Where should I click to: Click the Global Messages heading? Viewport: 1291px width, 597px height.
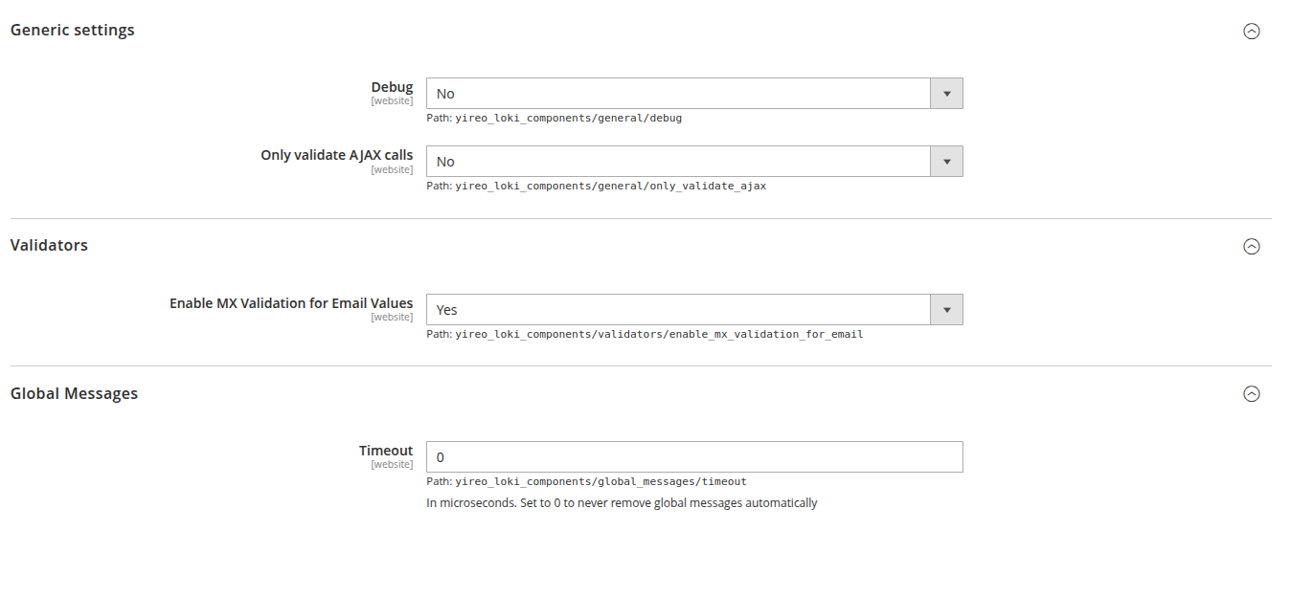74,393
